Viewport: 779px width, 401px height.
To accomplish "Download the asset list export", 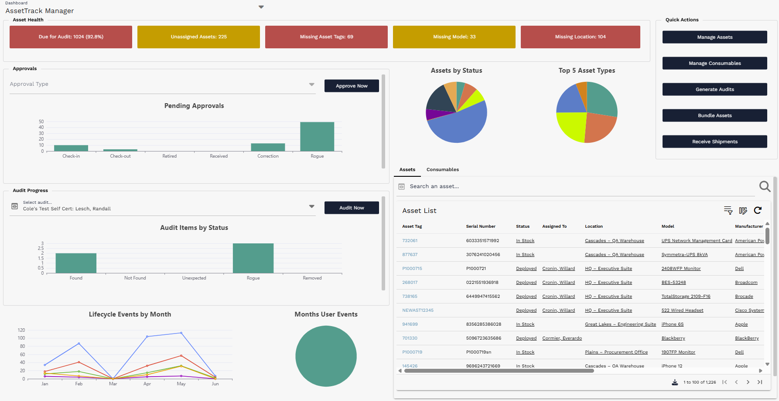I will pyautogui.click(x=675, y=382).
